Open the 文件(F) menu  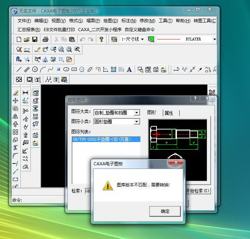tap(24, 21)
